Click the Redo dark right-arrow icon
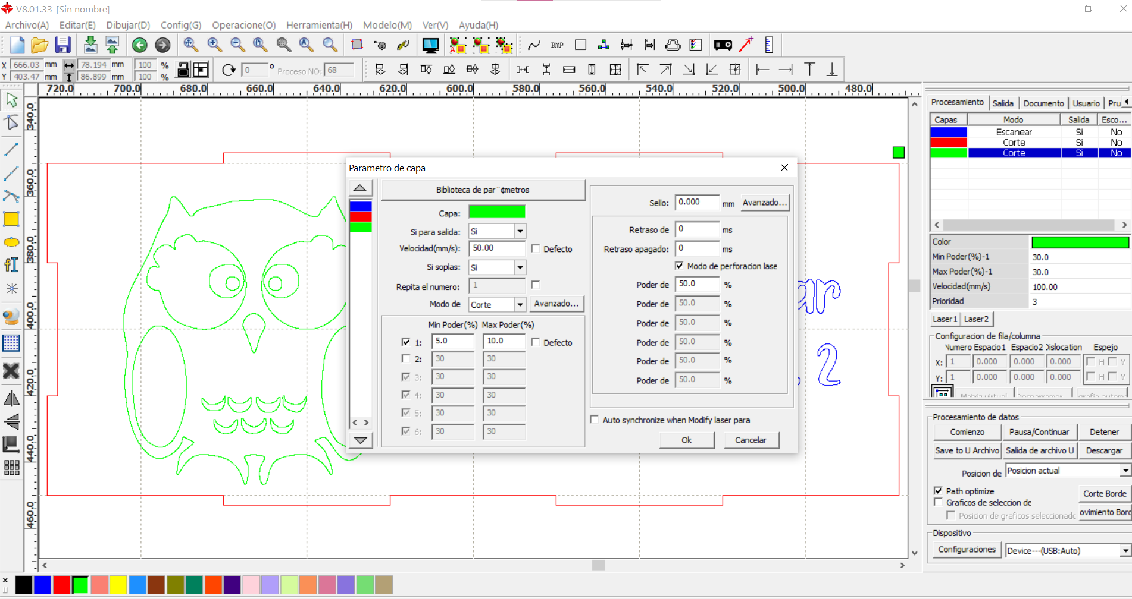 click(162, 45)
